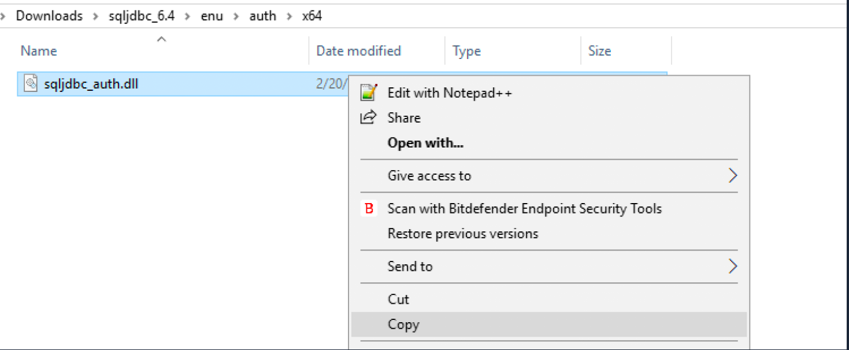Click the red Bitdefender B icon
Screen dimensions: 849x350
click(369, 208)
